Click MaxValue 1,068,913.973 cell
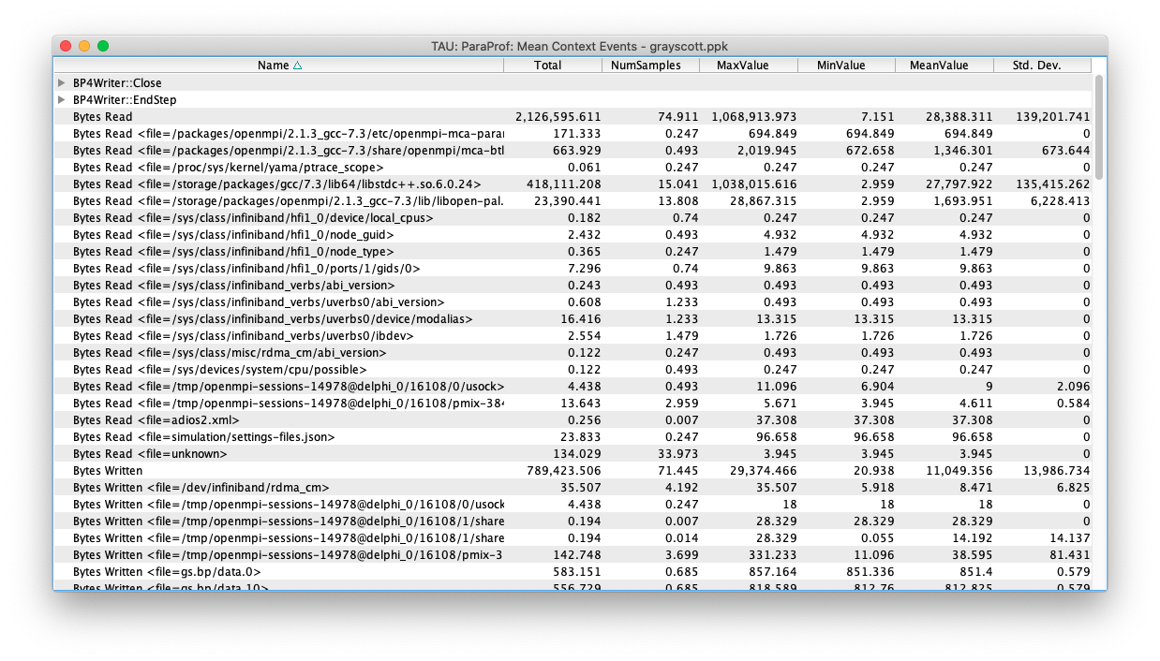1160x661 pixels. [754, 117]
